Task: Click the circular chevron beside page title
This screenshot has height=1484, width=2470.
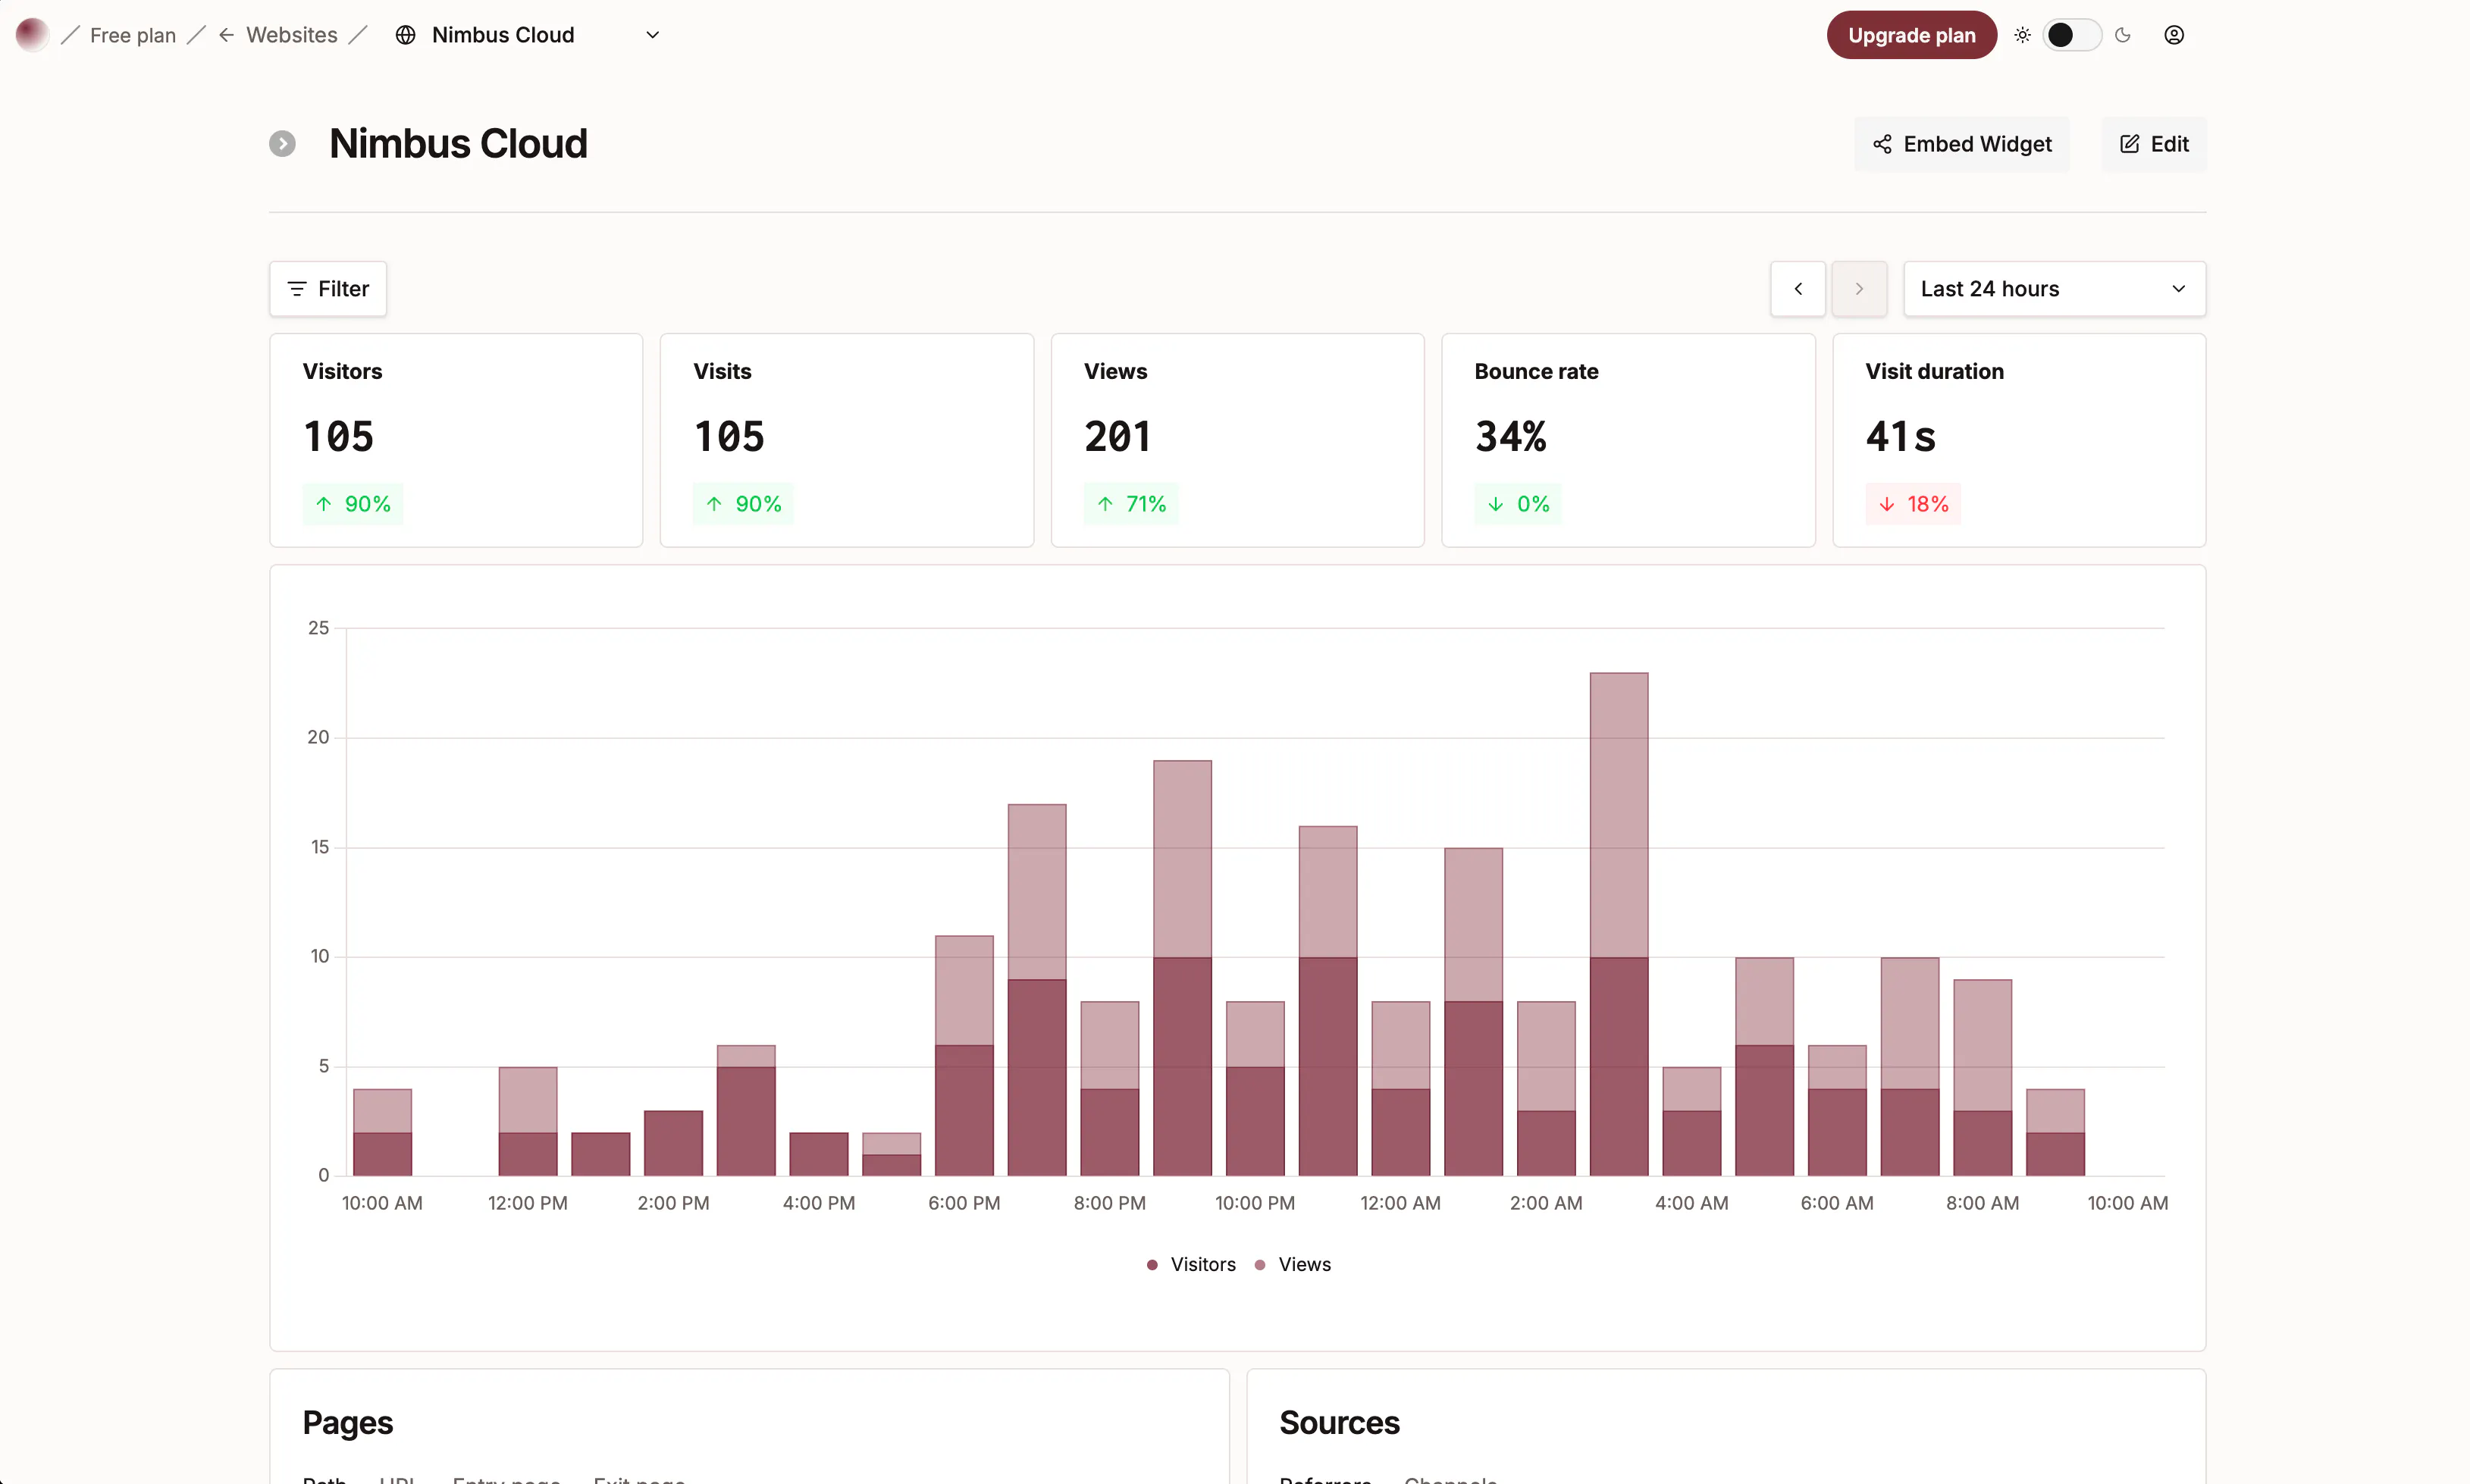Action: 282,144
